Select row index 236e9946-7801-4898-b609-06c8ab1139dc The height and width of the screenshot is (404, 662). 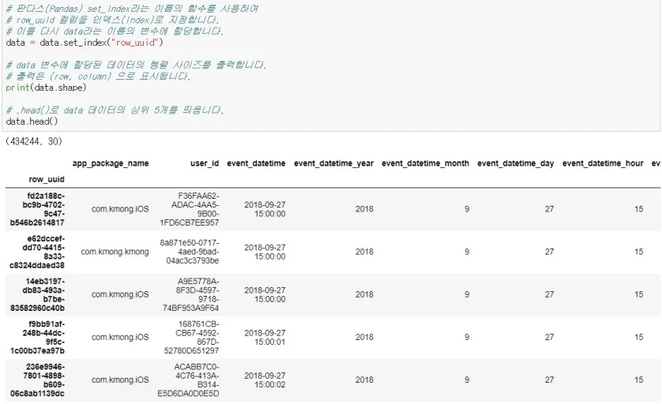tap(37, 380)
